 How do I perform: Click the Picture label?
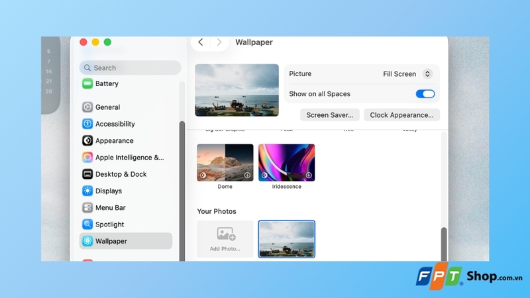point(300,74)
